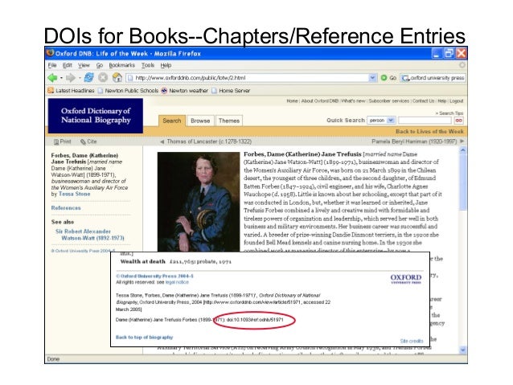Click the doi:10.1093/ref:odnb/51971 text
Viewport: 513px width, 385px height.
click(255, 320)
